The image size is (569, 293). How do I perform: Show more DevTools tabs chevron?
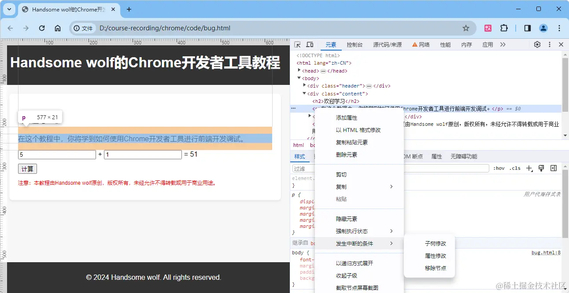click(503, 44)
